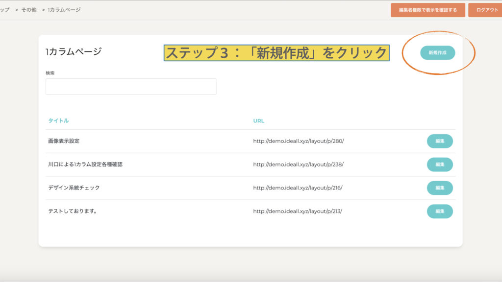
Task: Edit the 川口による1カラム設定各種確認 page
Action: (x=440, y=164)
